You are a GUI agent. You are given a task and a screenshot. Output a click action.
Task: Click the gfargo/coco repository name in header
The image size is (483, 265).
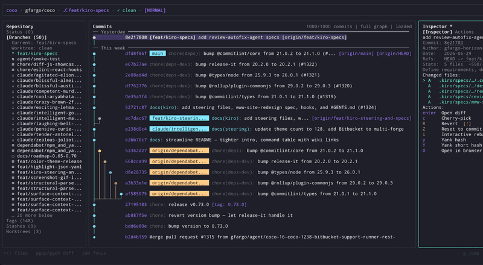pyautogui.click(x=40, y=10)
